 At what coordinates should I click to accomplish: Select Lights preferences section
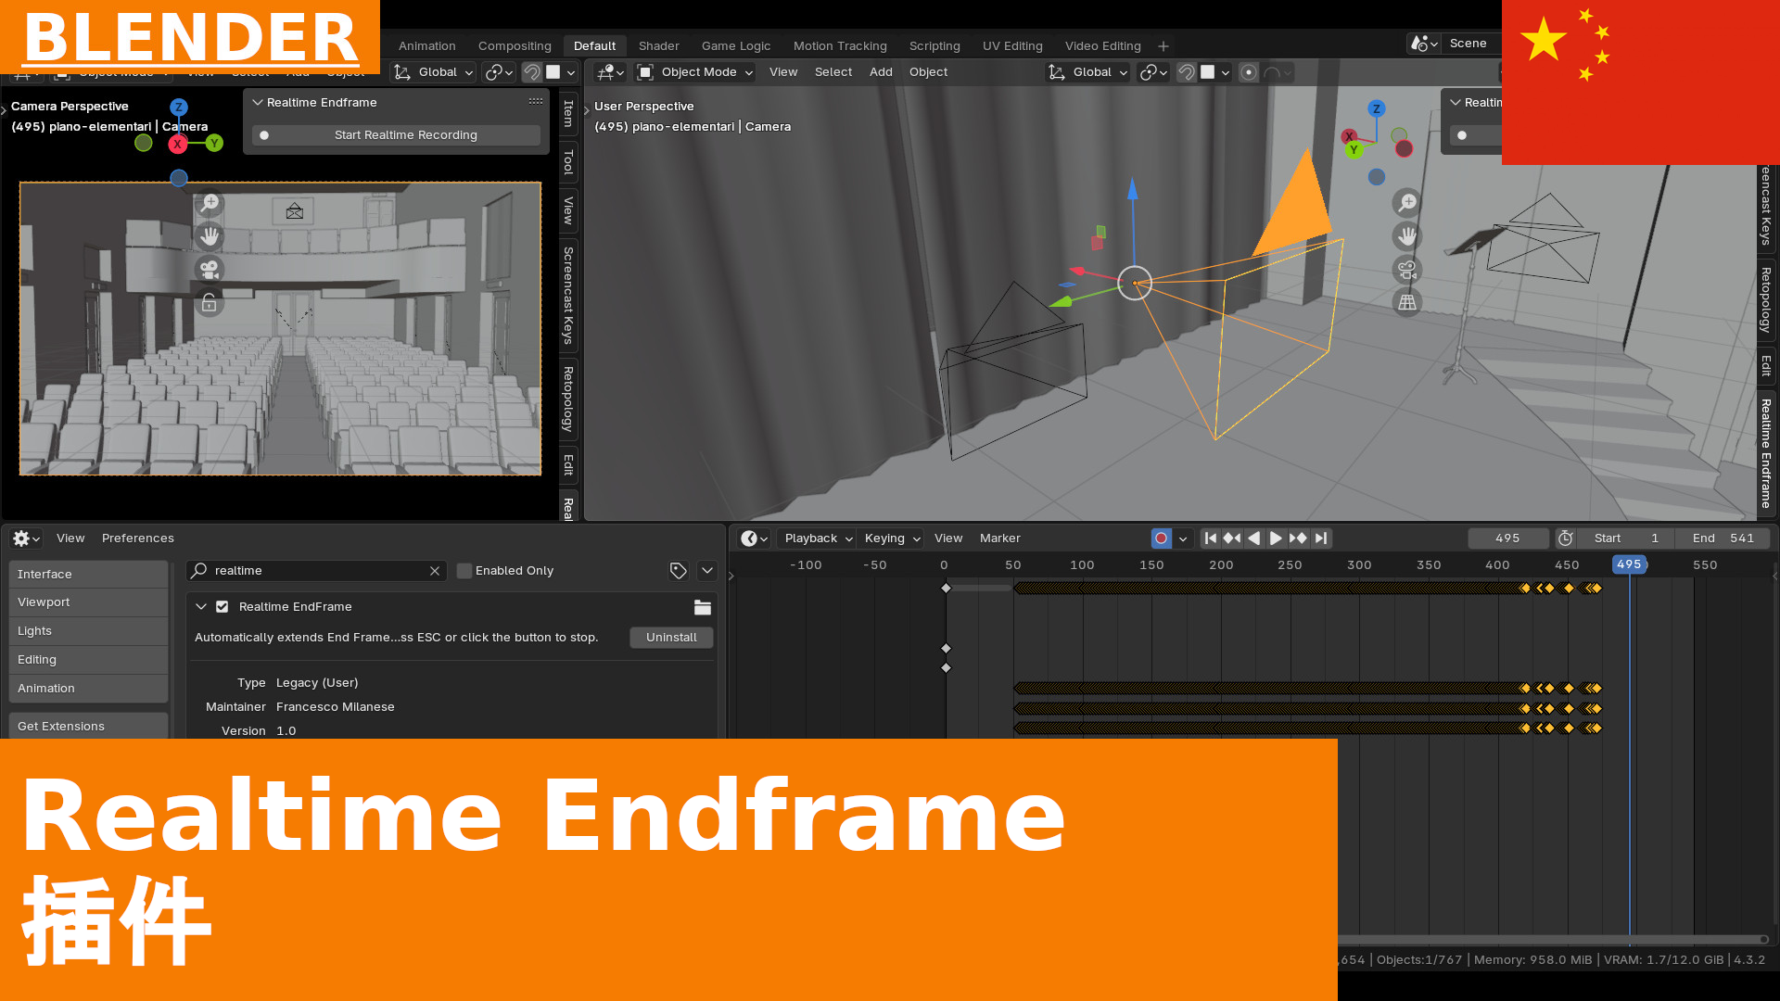click(x=88, y=631)
